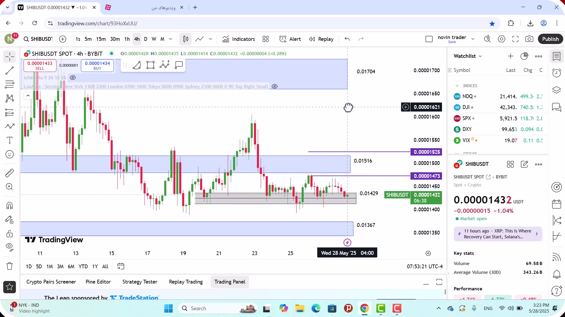
Task: Select the VIX watchlist row
Action: pos(498,140)
